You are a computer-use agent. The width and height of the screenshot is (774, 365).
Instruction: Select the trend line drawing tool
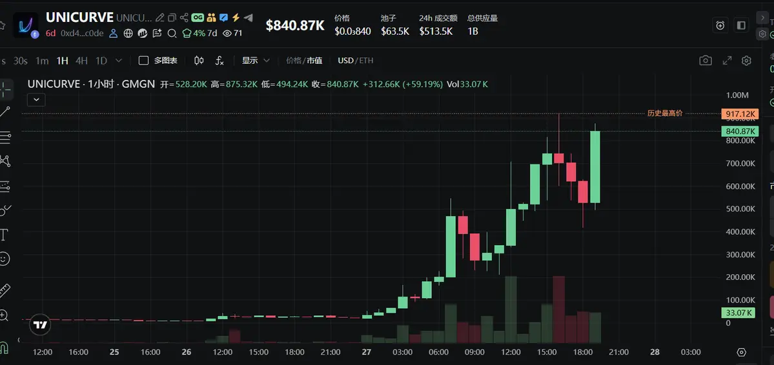[x=5, y=112]
